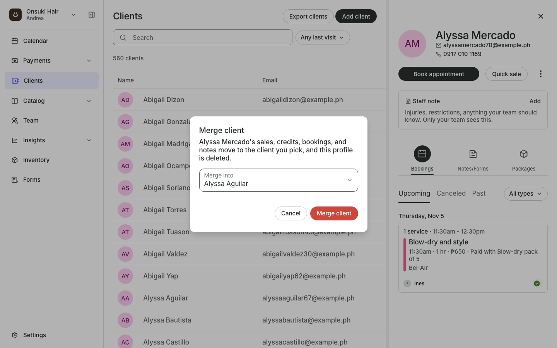Viewport: 557px width, 348px height.
Task: Open the Payments section
Action: pos(51,61)
